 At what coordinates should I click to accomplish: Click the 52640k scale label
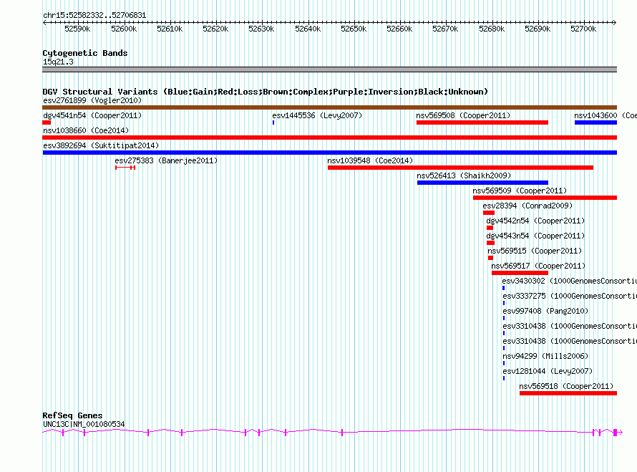(308, 29)
